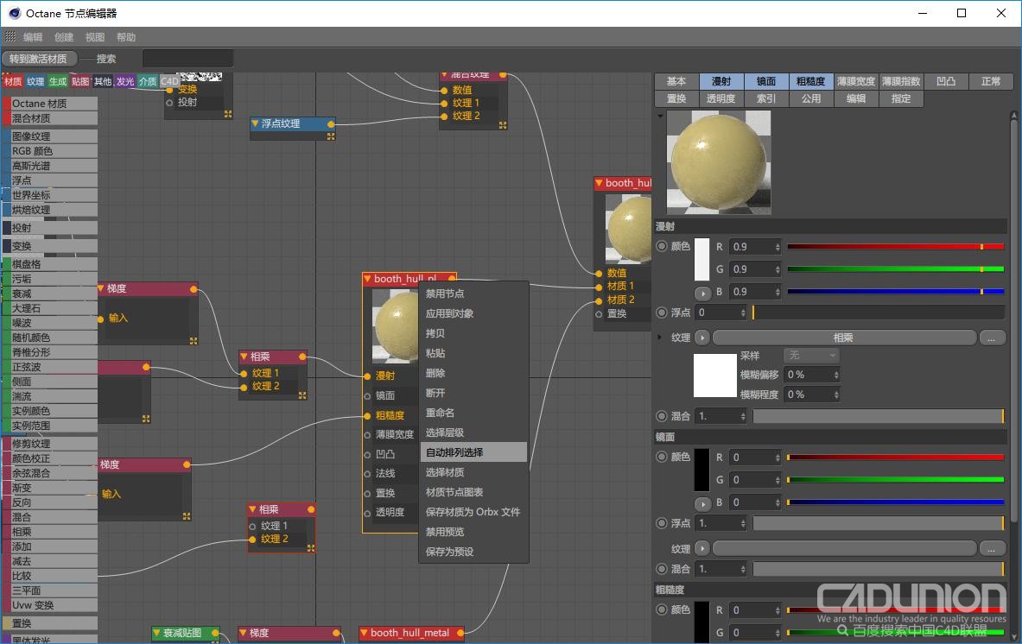Click the ... button in 漫射 纹理 row

click(992, 338)
